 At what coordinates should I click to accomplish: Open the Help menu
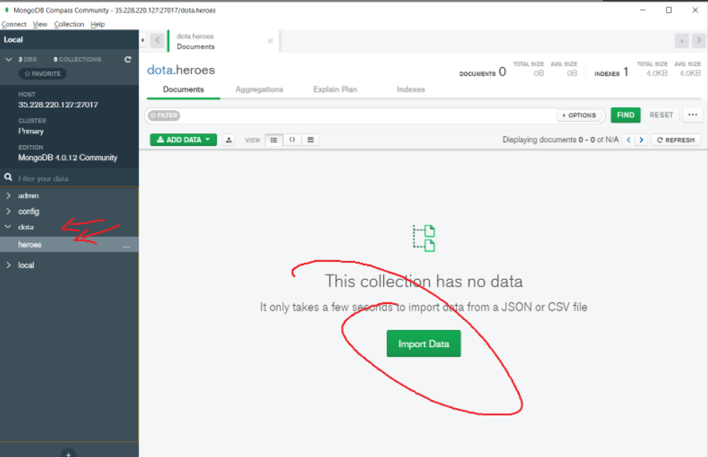click(98, 24)
